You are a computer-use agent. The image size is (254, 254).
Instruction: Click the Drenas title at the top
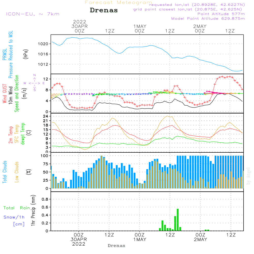pyautogui.click(x=104, y=10)
